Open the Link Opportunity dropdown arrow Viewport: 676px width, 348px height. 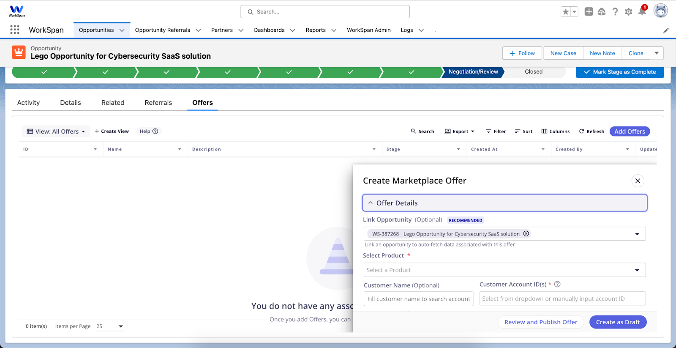[637, 234]
